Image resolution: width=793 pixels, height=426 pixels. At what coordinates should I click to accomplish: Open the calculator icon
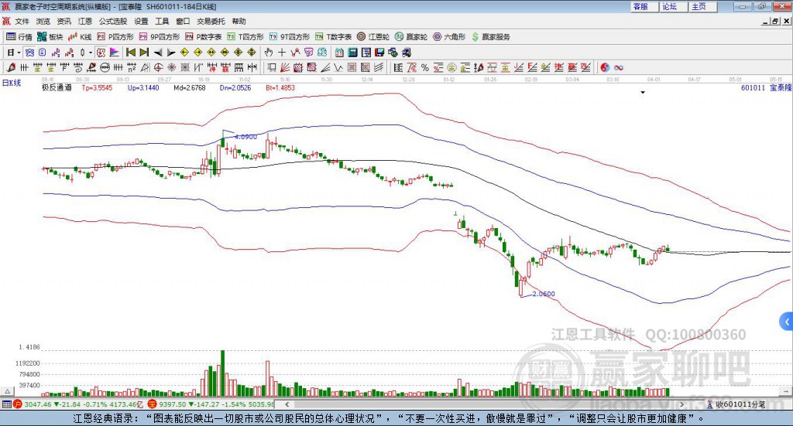[352, 53]
